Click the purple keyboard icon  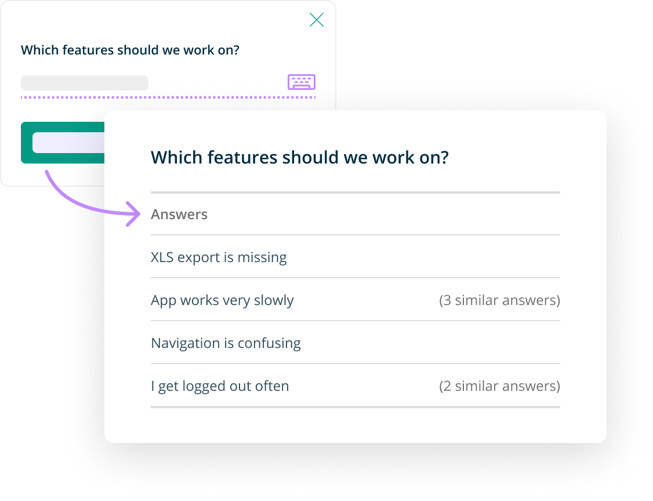[302, 82]
